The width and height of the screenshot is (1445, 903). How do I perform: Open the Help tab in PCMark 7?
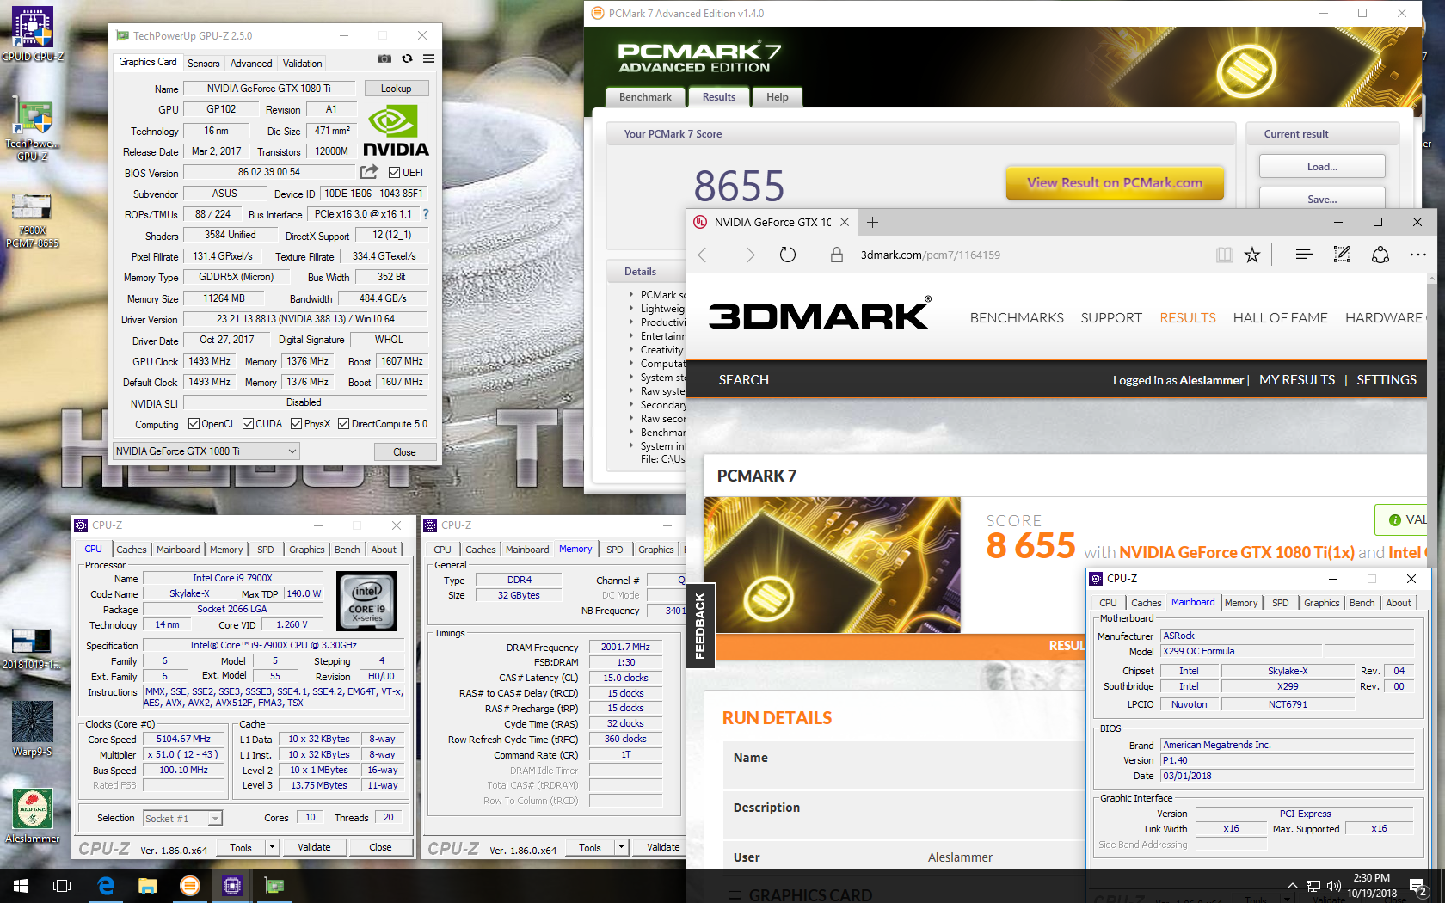click(778, 97)
